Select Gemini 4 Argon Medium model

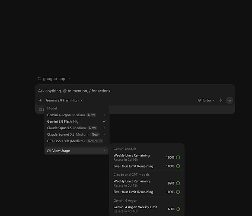(77, 115)
